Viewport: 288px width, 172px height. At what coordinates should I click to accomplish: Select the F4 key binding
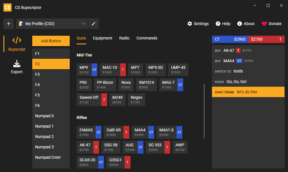pyautogui.click(x=51, y=85)
